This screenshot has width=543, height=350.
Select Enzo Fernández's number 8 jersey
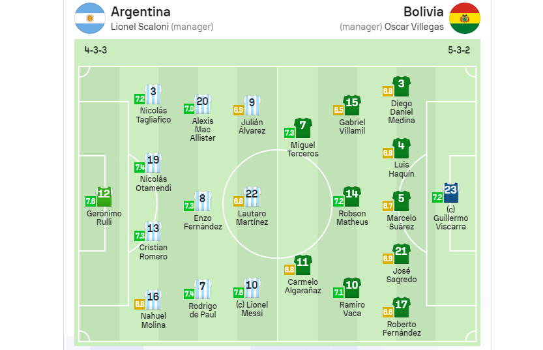point(203,201)
